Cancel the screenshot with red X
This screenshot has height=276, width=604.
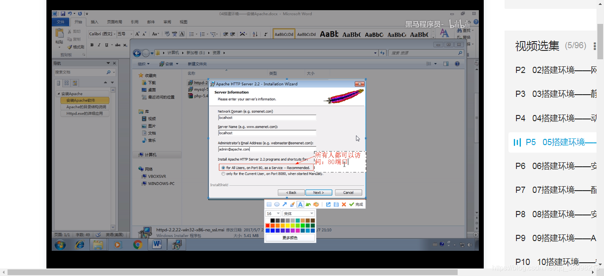(344, 204)
